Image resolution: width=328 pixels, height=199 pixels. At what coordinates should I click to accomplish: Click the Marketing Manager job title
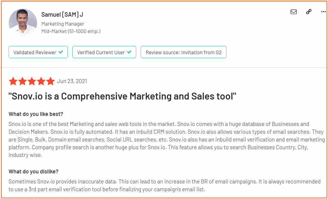pos(63,24)
